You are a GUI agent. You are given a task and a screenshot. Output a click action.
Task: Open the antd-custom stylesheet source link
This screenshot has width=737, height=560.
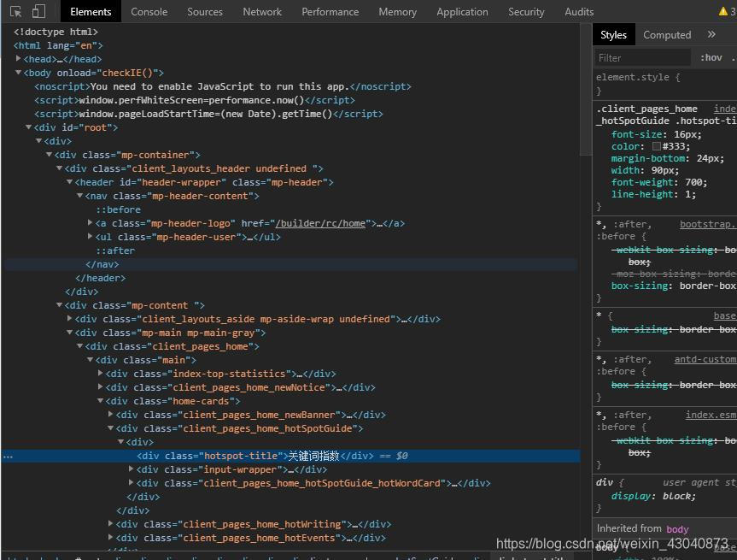705,359
